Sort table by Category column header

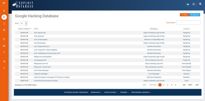click(154, 29)
